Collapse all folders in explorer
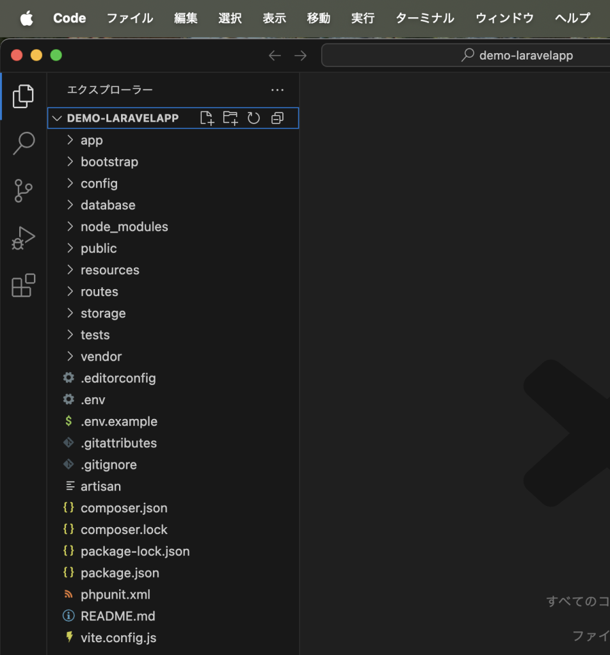The image size is (610, 655). (x=277, y=118)
